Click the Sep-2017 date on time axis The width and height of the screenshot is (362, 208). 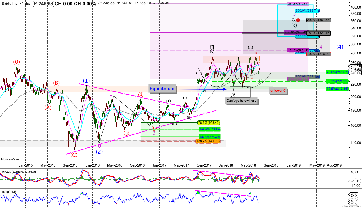tap(204, 165)
